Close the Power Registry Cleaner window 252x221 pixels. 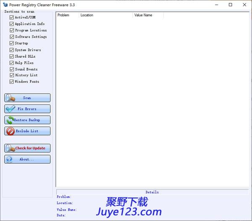click(x=244, y=5)
